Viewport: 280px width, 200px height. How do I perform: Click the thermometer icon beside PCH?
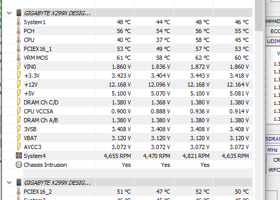tap(18, 31)
